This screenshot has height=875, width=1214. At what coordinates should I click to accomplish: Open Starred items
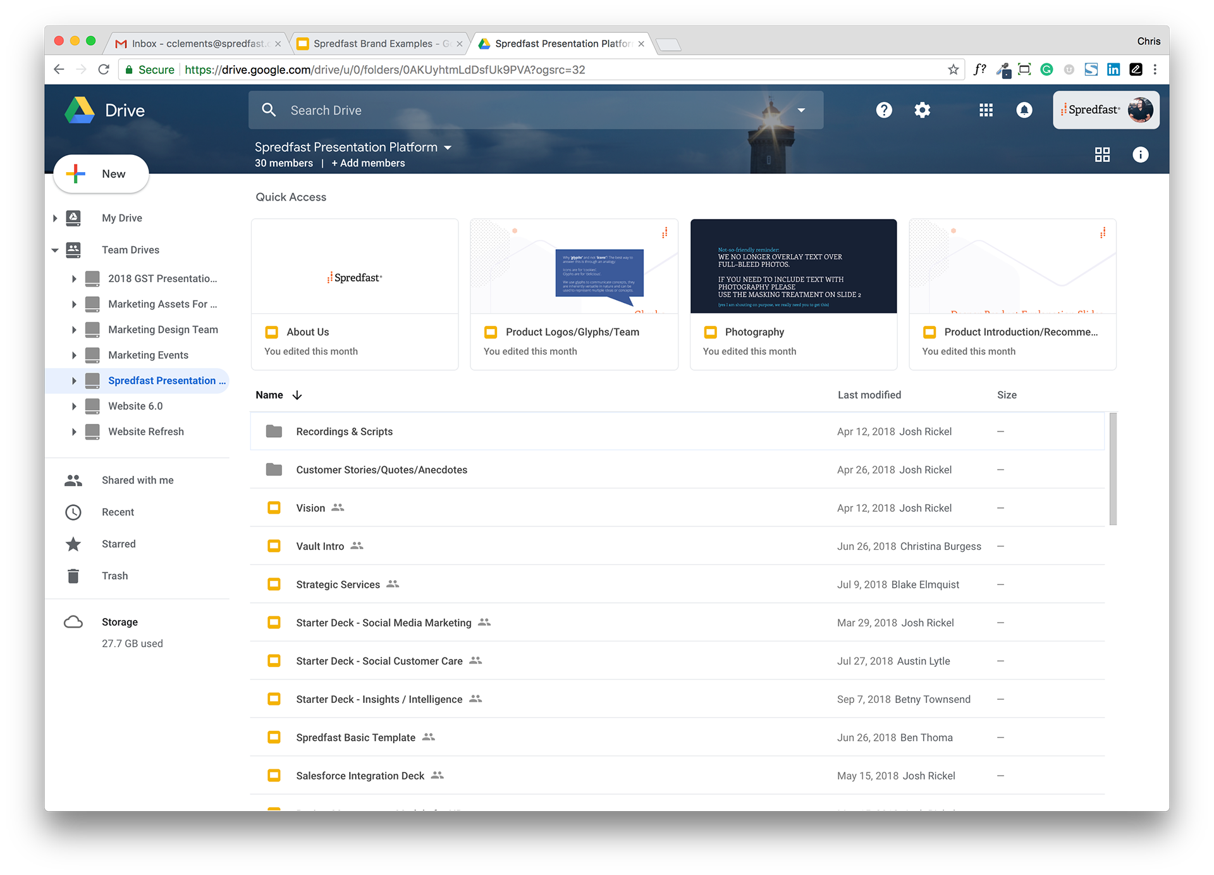click(x=118, y=544)
